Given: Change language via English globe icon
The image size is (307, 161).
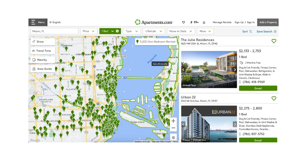Looking at the screenshot, I should (50, 22).
